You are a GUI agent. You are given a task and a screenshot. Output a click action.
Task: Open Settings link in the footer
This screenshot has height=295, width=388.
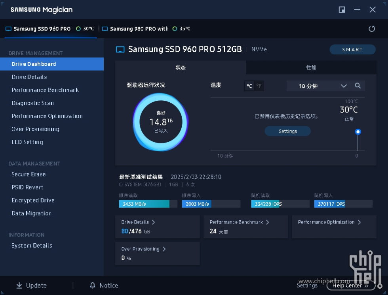(307, 286)
